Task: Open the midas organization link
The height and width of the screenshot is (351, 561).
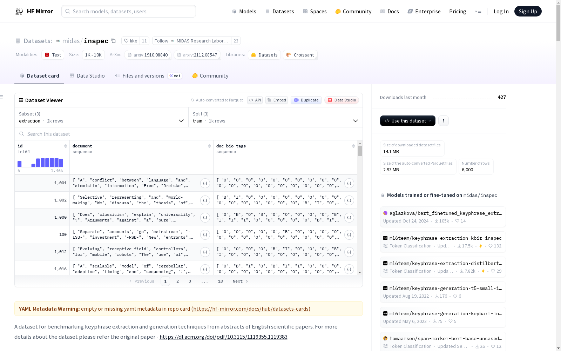Action: pyautogui.click(x=71, y=41)
